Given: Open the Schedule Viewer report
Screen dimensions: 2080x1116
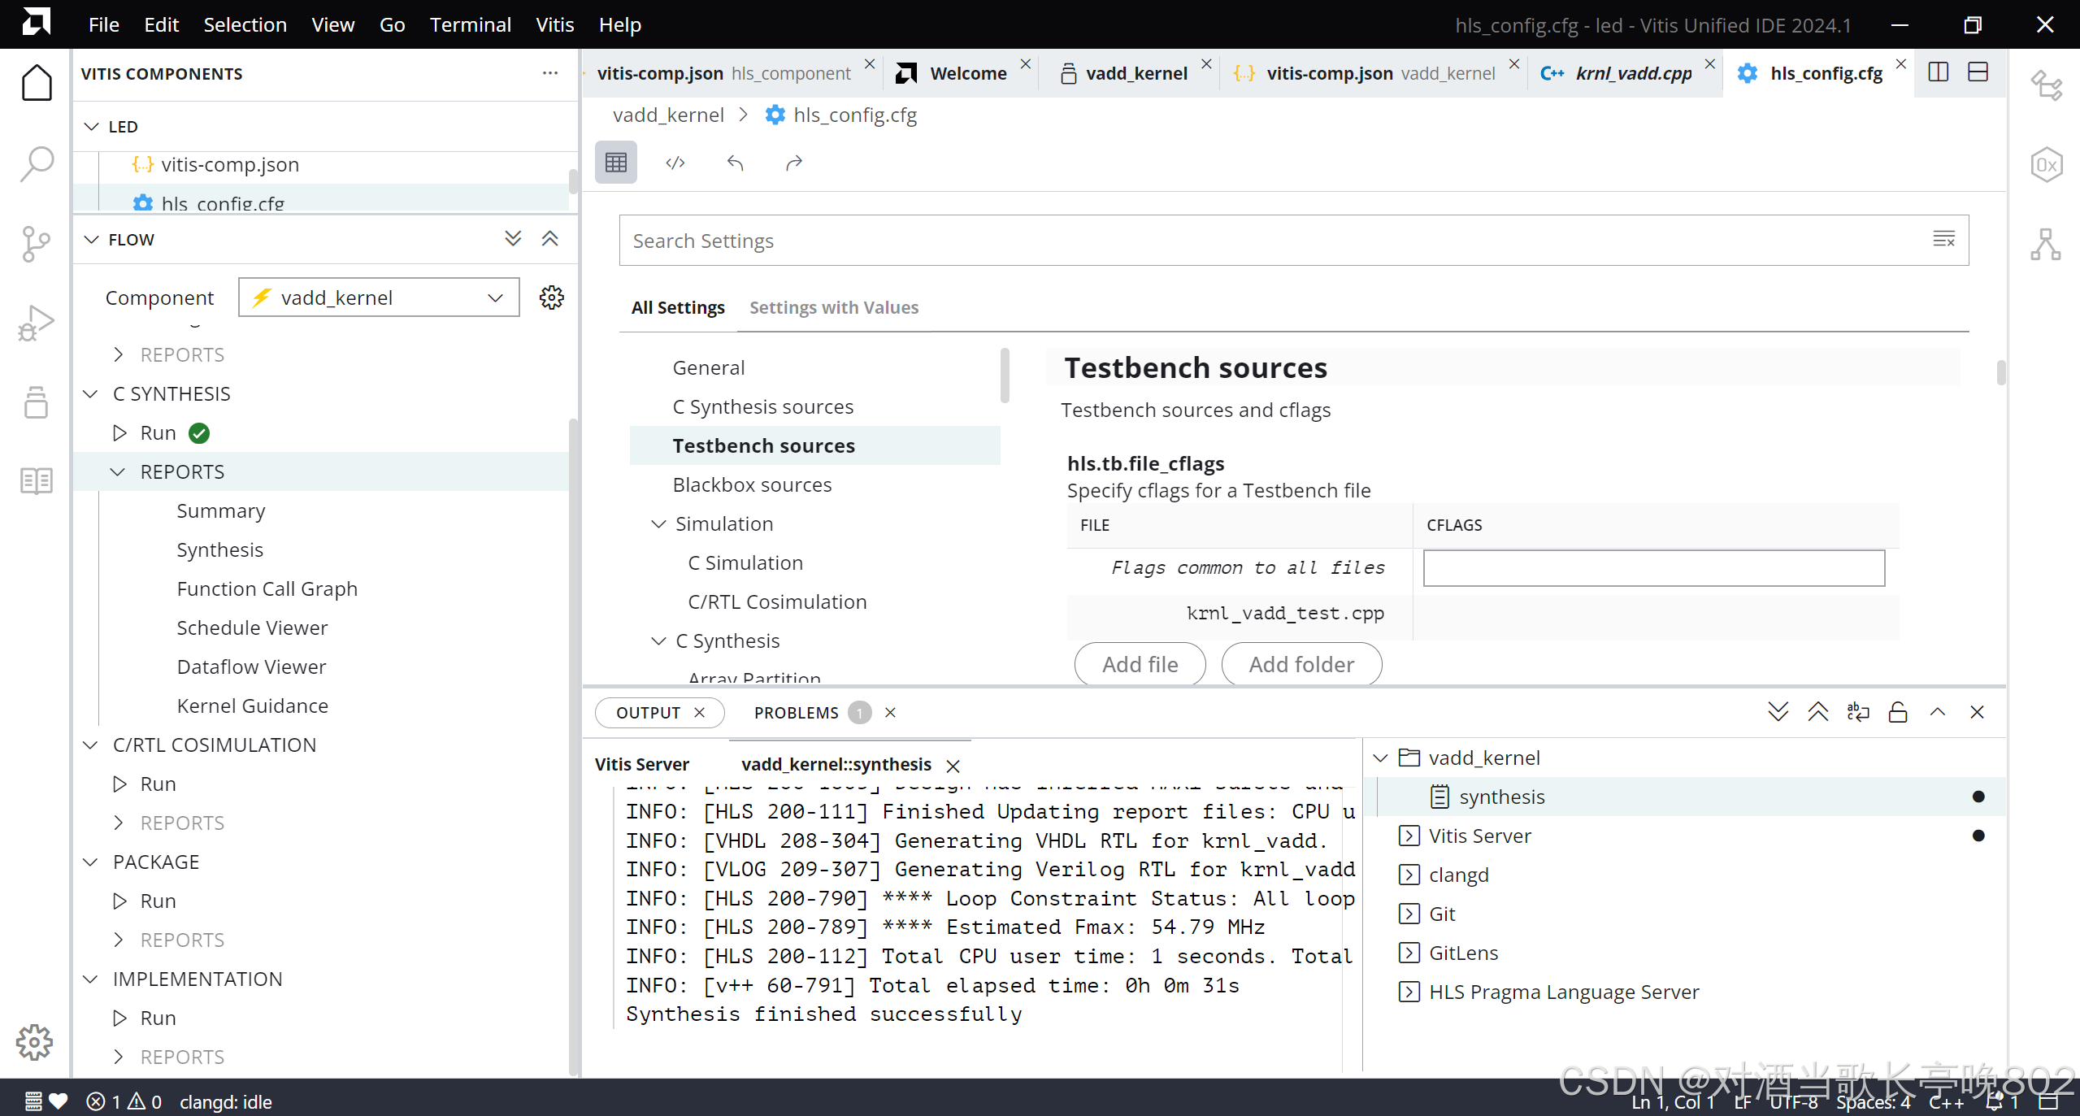Looking at the screenshot, I should [x=252, y=628].
